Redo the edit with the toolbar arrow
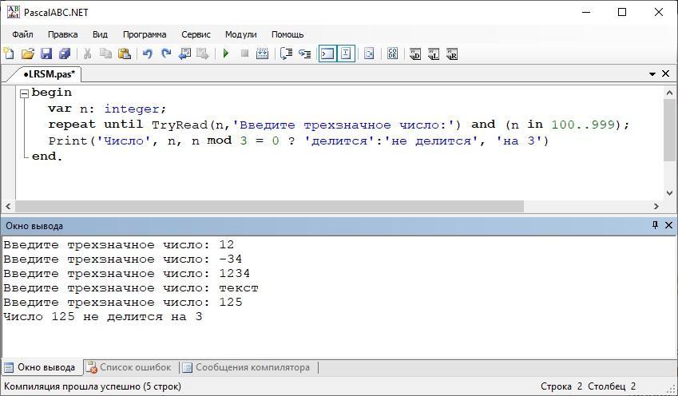 [166, 53]
